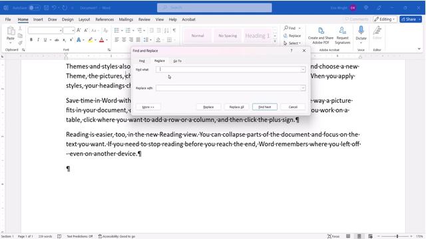426x239 pixels.
Task: Toggle Italic formatting button
Action: (x=39, y=40)
